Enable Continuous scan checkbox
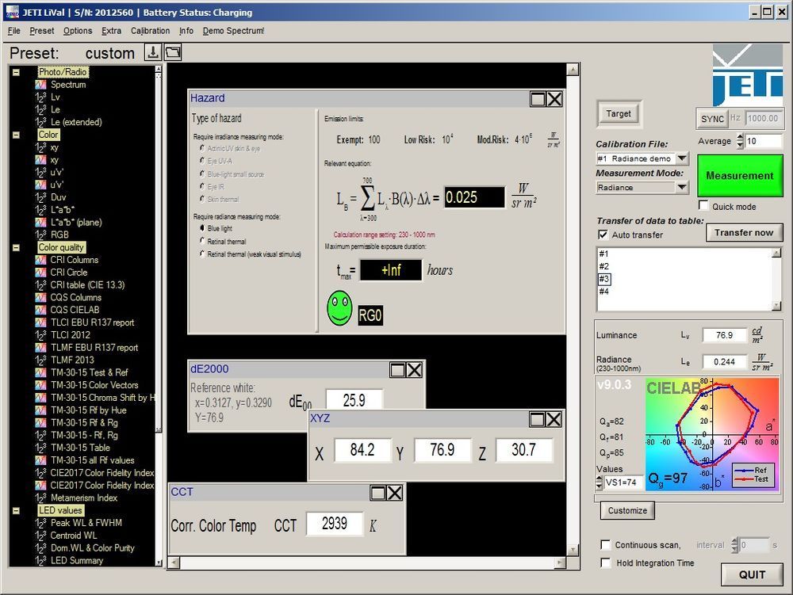 606,545
